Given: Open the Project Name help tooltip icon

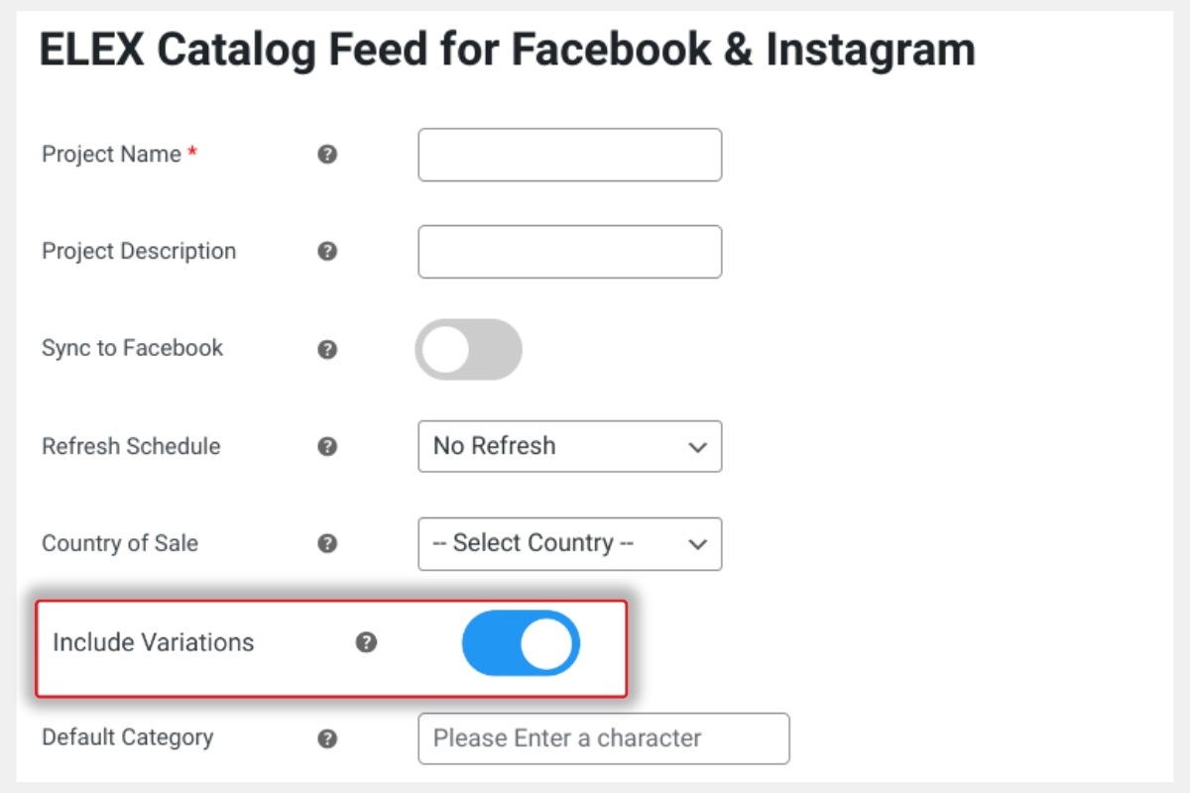Looking at the screenshot, I should coord(327,155).
